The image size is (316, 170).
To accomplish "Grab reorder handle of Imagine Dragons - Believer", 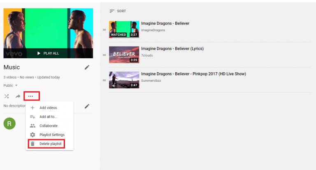I will (104, 30).
